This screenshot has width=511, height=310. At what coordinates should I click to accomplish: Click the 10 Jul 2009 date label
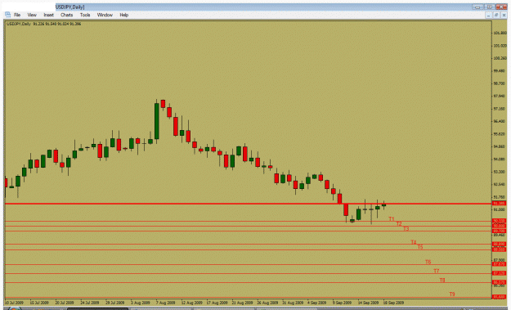(14, 303)
